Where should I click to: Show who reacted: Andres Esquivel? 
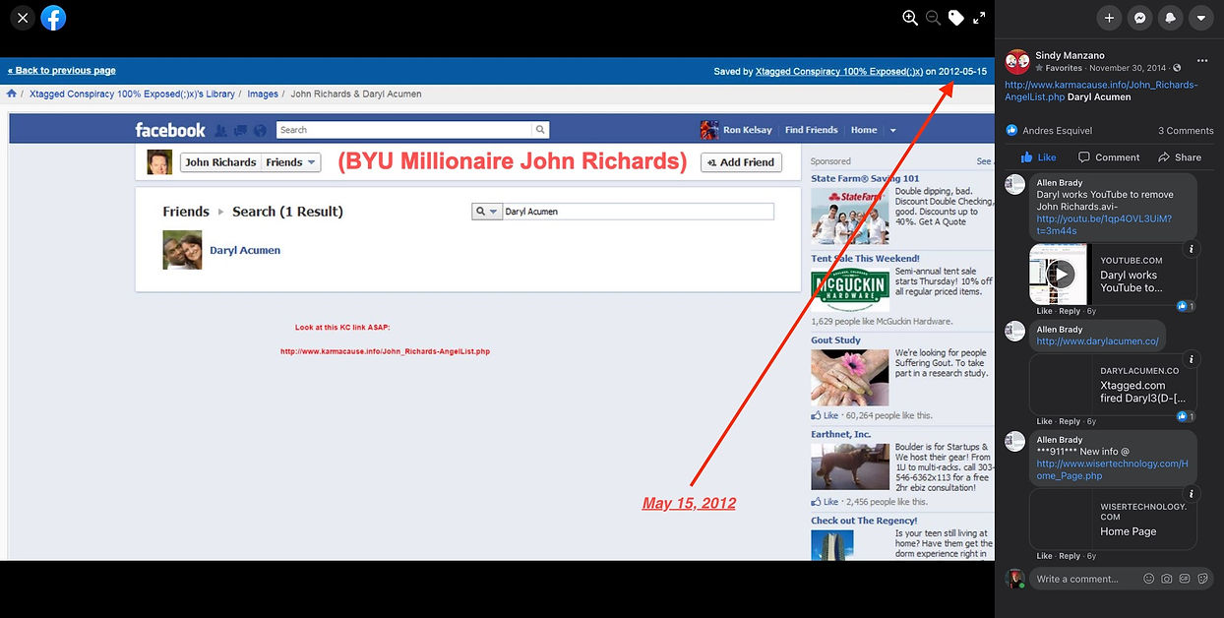pyautogui.click(x=1057, y=130)
